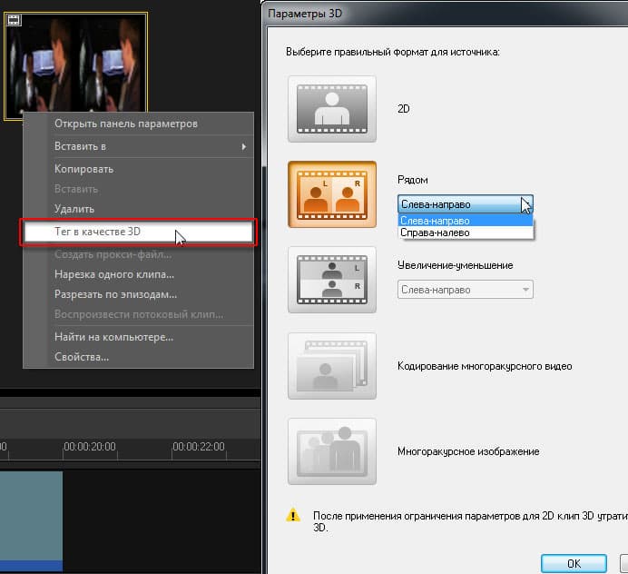Open the dropdown under Увеличение-уменьшение
The width and height of the screenshot is (628, 574).
[465, 290]
